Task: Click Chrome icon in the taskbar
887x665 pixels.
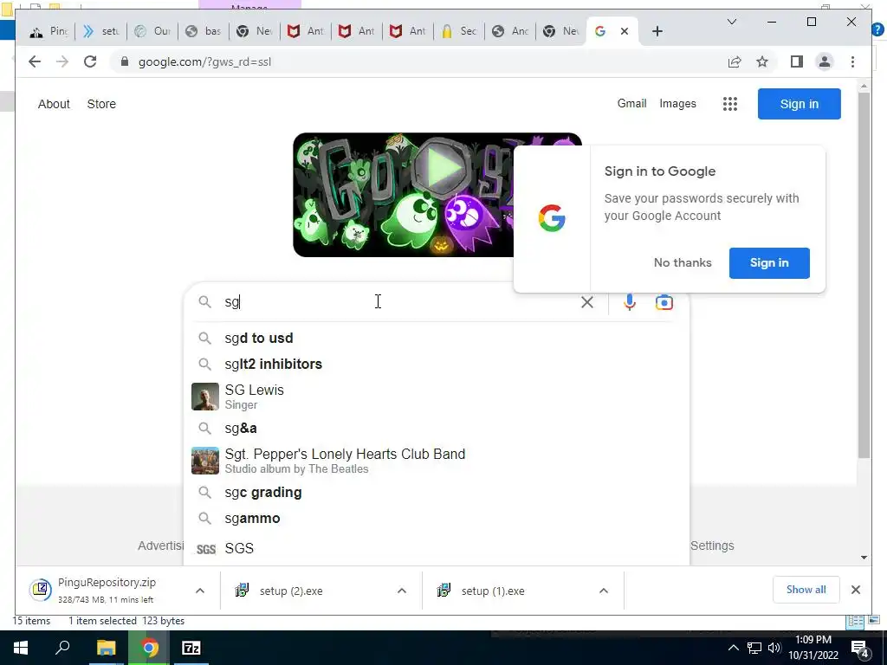Action: [x=149, y=648]
